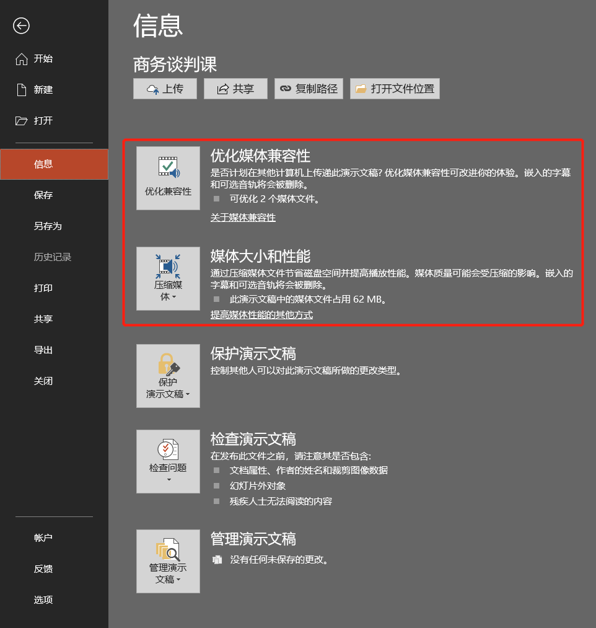Open the 导出 page
596x628 pixels.
click(54, 350)
